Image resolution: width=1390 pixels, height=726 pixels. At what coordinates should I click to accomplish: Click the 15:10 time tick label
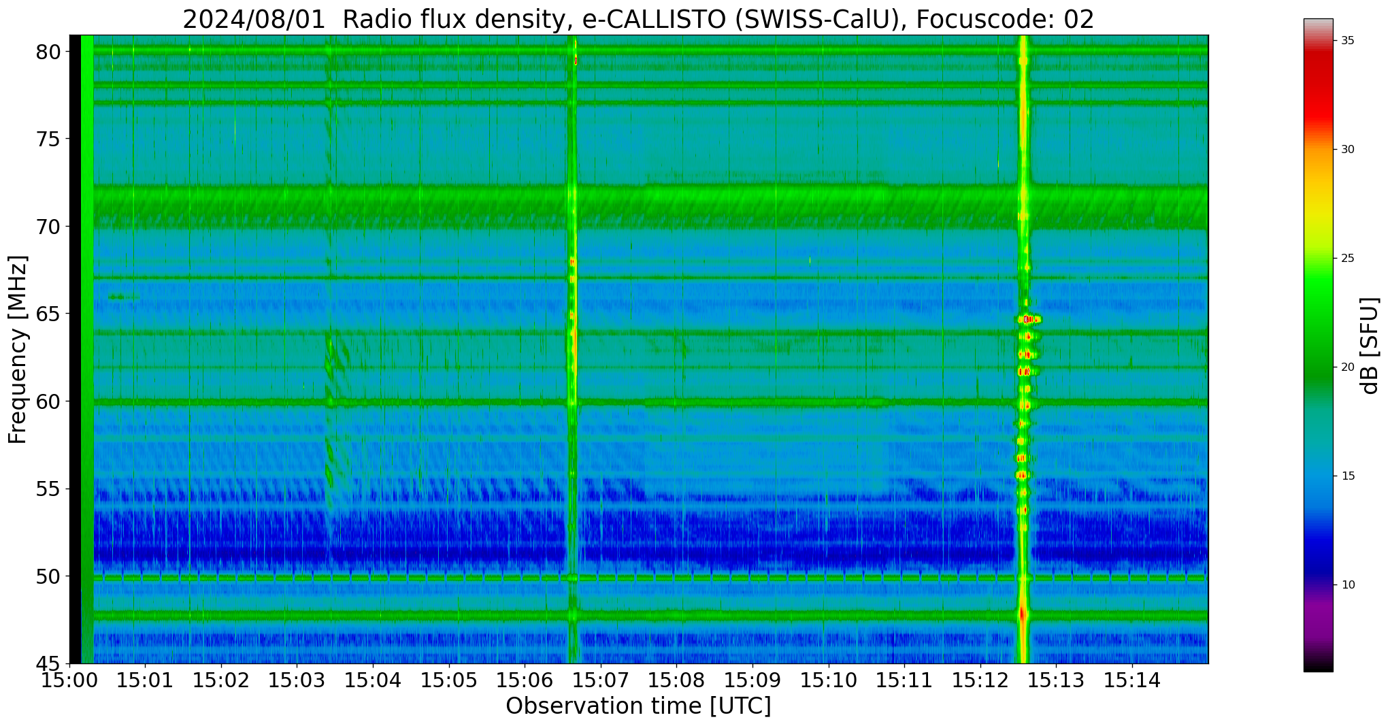point(829,680)
